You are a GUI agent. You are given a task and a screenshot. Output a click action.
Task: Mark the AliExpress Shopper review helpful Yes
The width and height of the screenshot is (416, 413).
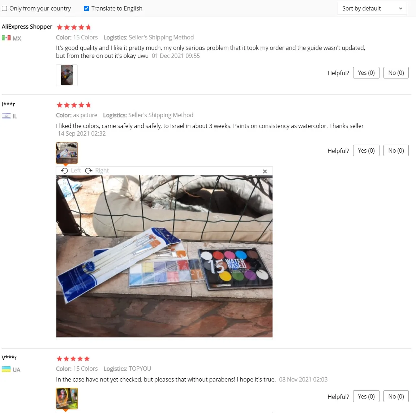(x=366, y=73)
